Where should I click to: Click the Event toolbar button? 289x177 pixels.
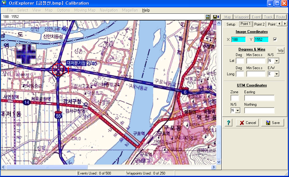pyautogui.click(x=256, y=17)
